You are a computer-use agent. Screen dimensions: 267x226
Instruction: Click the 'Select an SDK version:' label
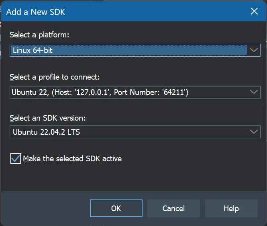coord(48,118)
